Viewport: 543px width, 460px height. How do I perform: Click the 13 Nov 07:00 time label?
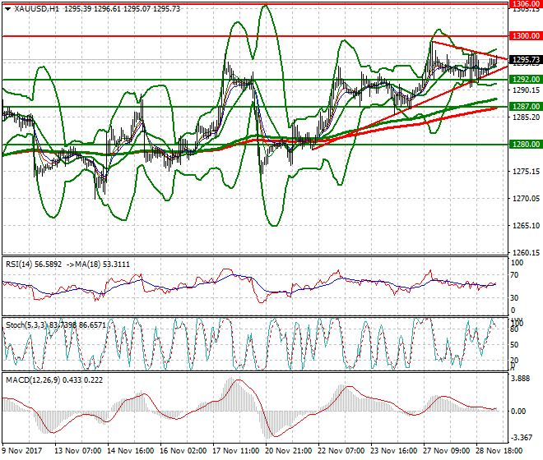[77, 451]
